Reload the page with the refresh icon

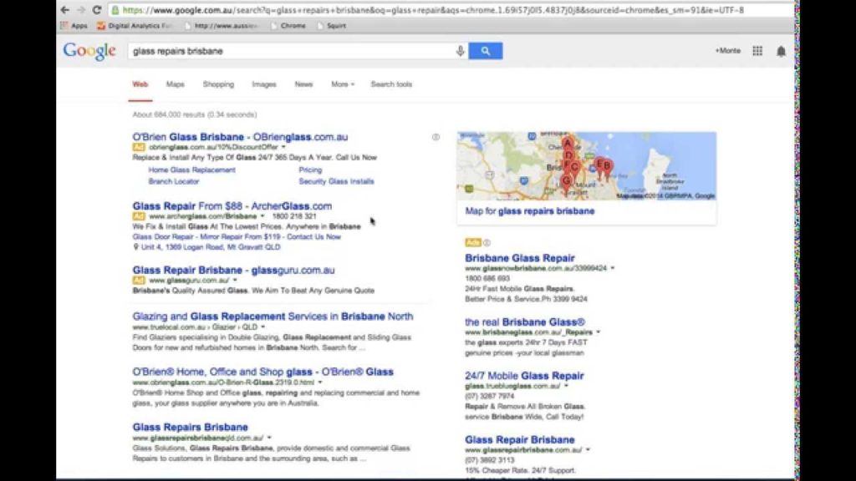click(97, 10)
